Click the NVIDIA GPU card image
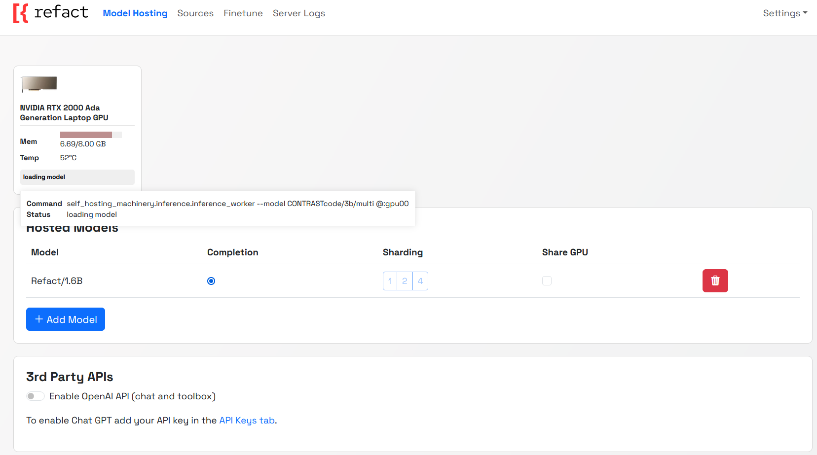Viewport: 817px width, 455px height. click(x=38, y=84)
